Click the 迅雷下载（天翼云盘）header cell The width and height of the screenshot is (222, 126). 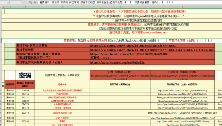(120, 85)
